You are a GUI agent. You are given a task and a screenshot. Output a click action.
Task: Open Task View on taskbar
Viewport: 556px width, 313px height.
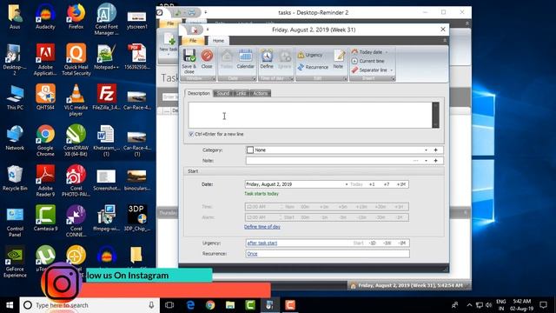pos(169,305)
